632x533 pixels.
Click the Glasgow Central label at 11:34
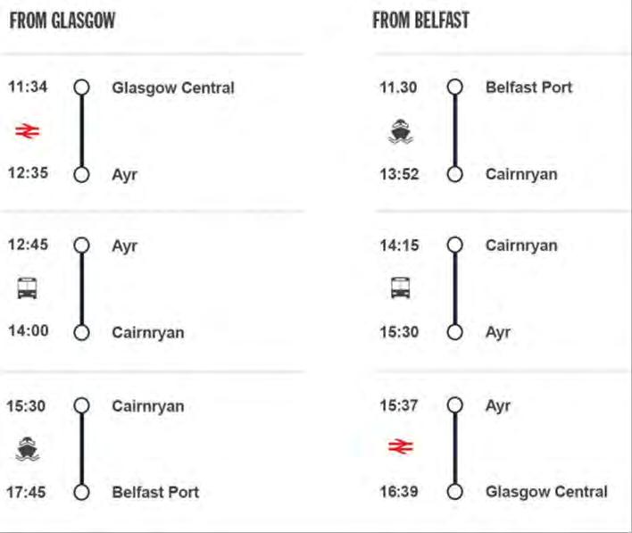(x=173, y=87)
